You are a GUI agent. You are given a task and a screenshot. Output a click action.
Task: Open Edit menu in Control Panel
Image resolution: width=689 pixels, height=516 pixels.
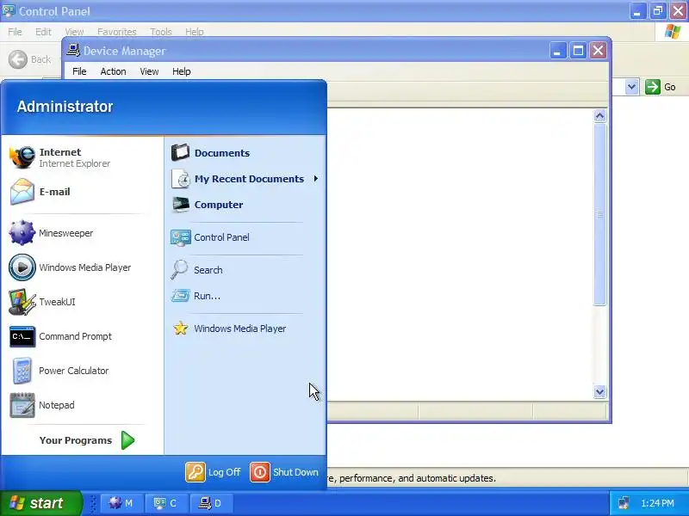click(x=43, y=32)
